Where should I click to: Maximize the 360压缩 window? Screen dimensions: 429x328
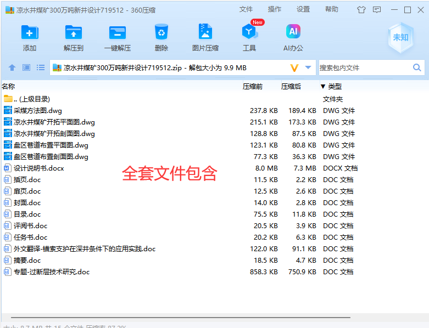point(408,10)
